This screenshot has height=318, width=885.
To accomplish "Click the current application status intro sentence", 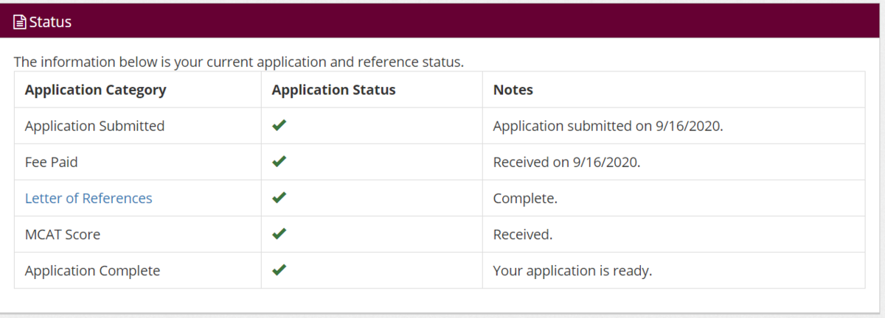I will (239, 62).
